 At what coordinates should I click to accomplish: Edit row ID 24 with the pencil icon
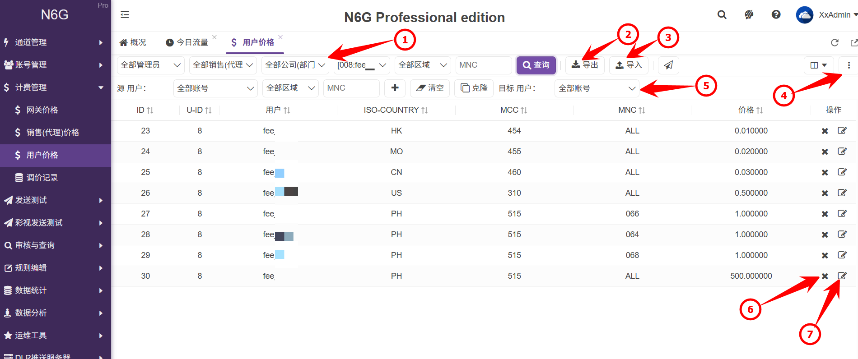pyautogui.click(x=842, y=151)
